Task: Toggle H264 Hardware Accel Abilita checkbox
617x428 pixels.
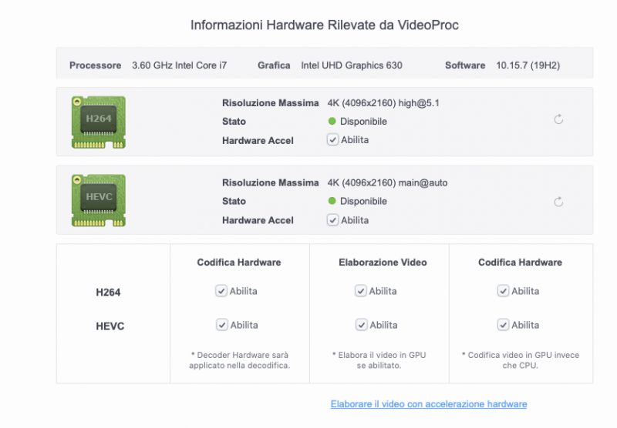Action: 332,139
